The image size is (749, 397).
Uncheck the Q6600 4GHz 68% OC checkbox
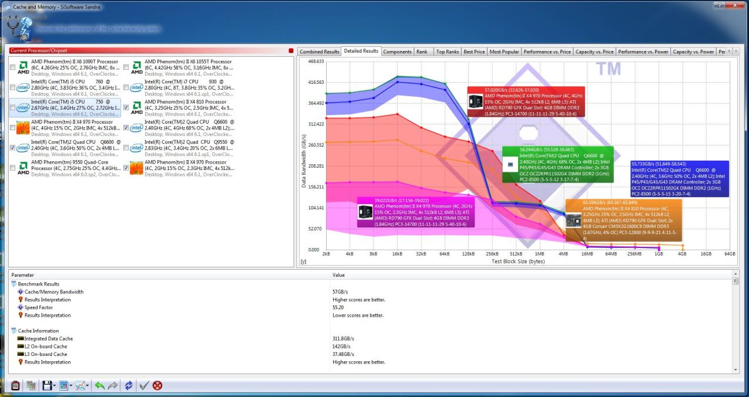[x=126, y=128]
